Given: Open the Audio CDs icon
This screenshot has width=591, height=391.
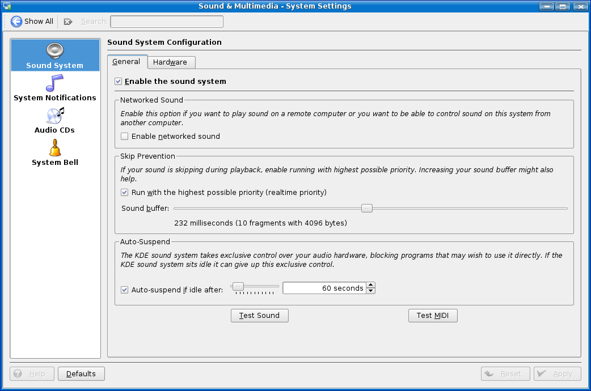Looking at the screenshot, I should coord(54,116).
